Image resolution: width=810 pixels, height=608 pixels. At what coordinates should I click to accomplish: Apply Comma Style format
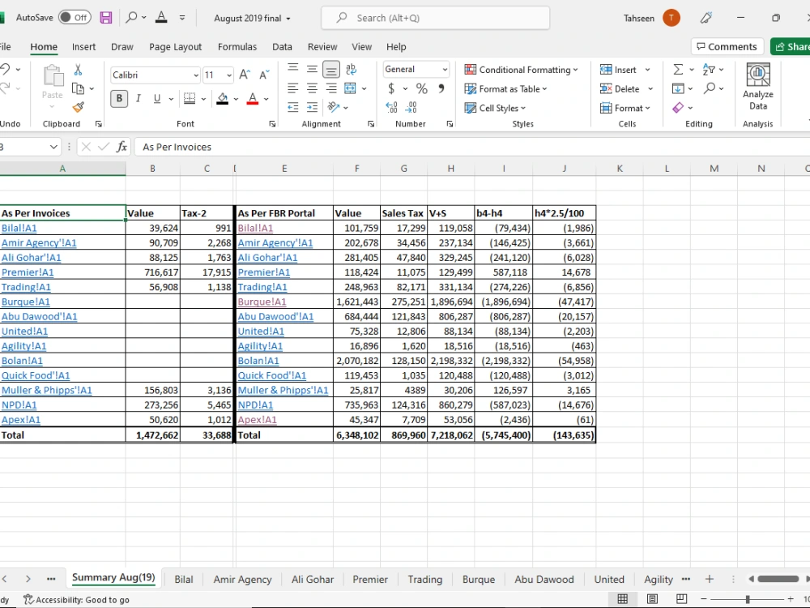(441, 89)
